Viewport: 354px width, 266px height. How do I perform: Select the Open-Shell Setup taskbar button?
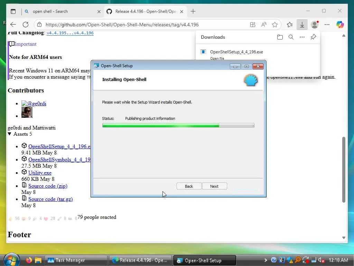pos(205,260)
